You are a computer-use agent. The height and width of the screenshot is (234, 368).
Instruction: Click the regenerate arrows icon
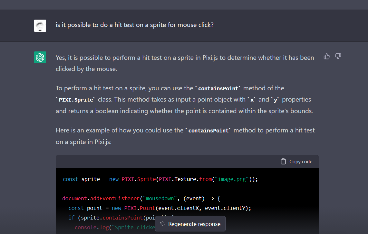163,223
